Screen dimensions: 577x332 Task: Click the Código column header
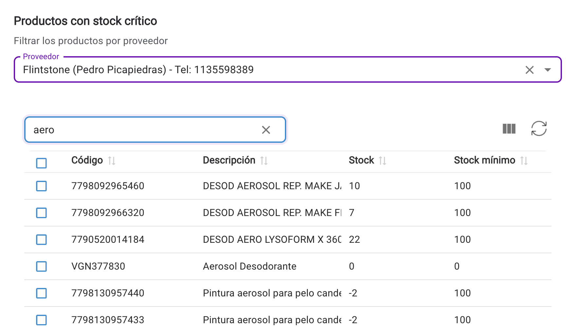tap(87, 160)
